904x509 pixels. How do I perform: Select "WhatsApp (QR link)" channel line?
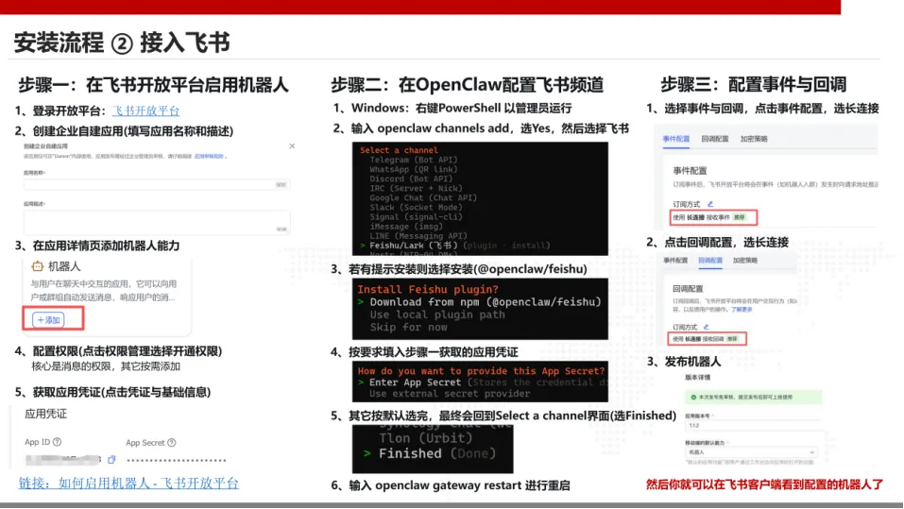coord(414,169)
